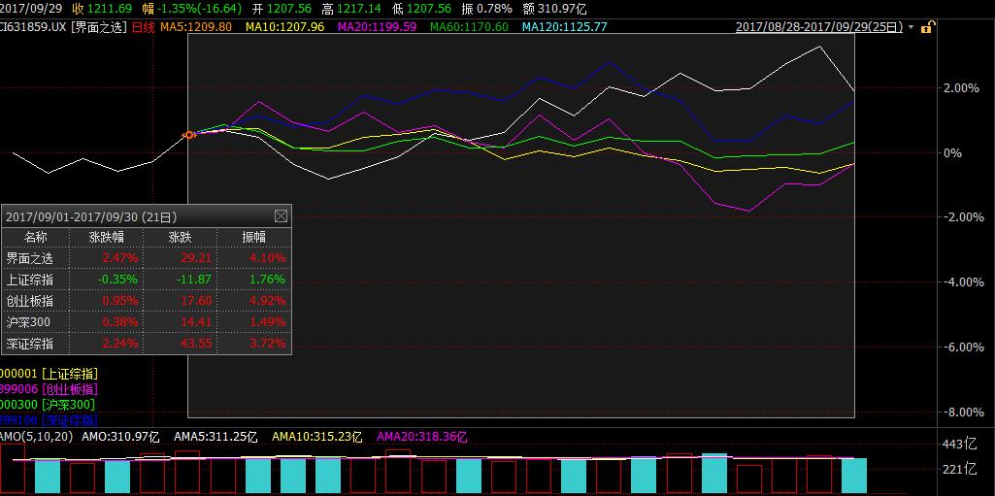Click the 高 1217.14 high price
The image size is (995, 496).
coord(351,8)
